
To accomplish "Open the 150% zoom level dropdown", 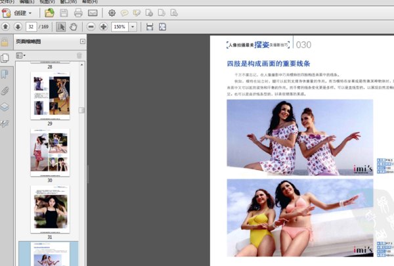I will click(x=133, y=27).
